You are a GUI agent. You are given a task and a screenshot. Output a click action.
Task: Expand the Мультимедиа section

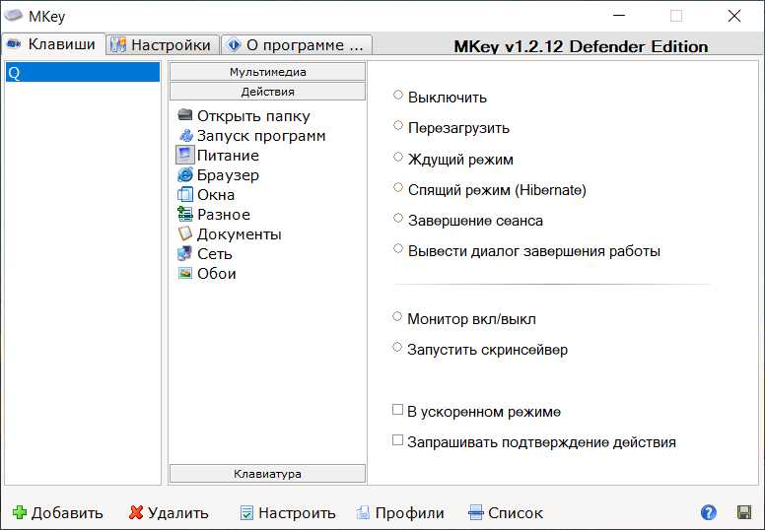coord(267,72)
